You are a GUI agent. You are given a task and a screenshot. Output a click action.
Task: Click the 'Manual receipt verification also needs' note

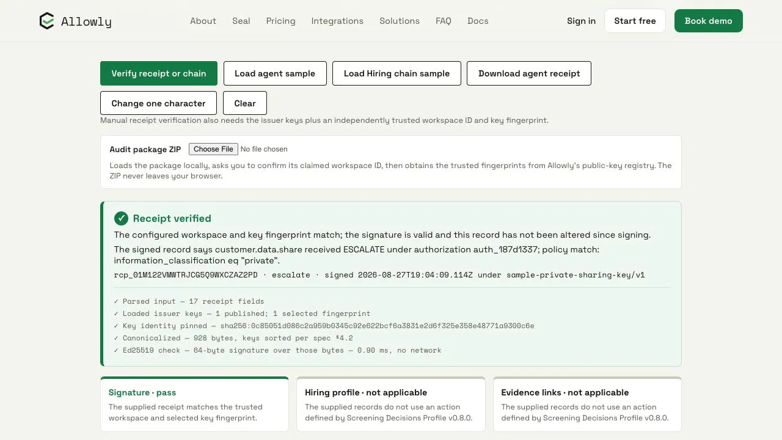324,120
